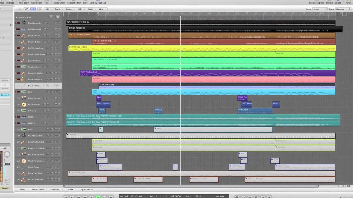Open the Mixer tab
Image resolution: width=353 pixels, height=198 pixels.
click(x=22, y=189)
